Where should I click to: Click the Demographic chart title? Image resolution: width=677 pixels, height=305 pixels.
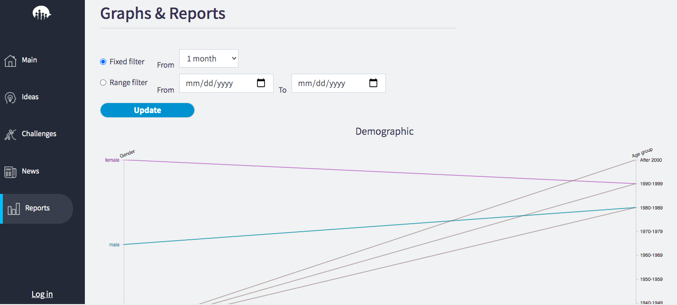[384, 131]
